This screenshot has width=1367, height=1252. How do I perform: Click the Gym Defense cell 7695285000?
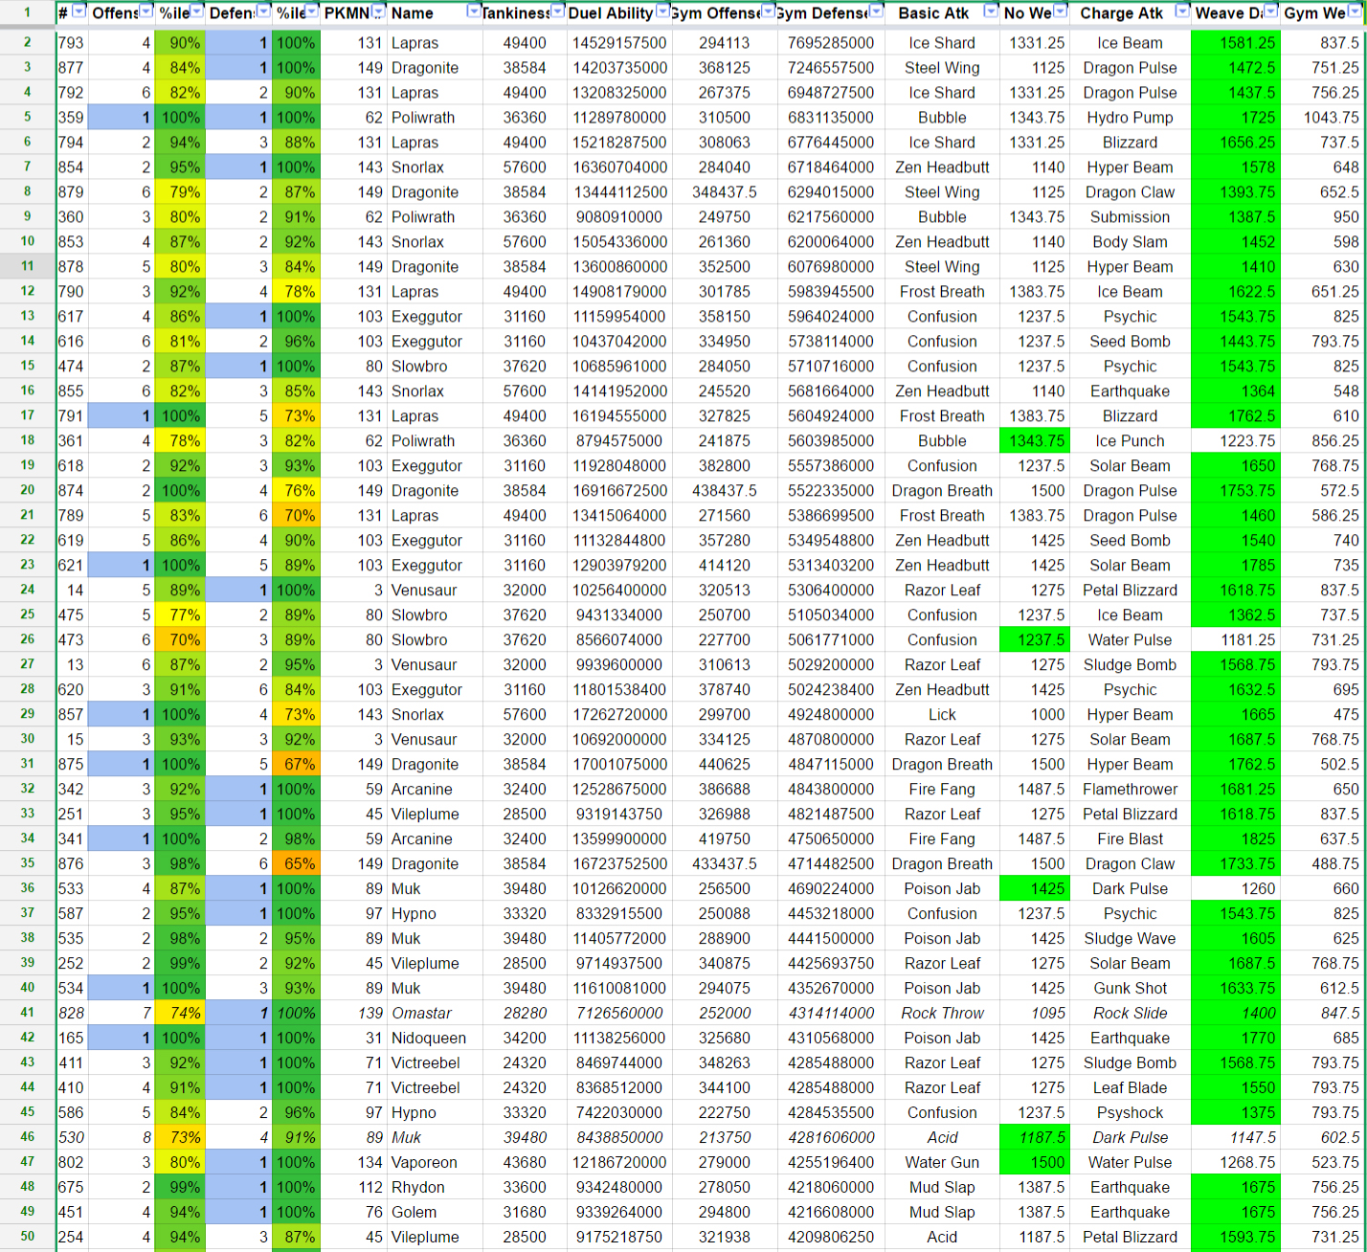click(830, 43)
